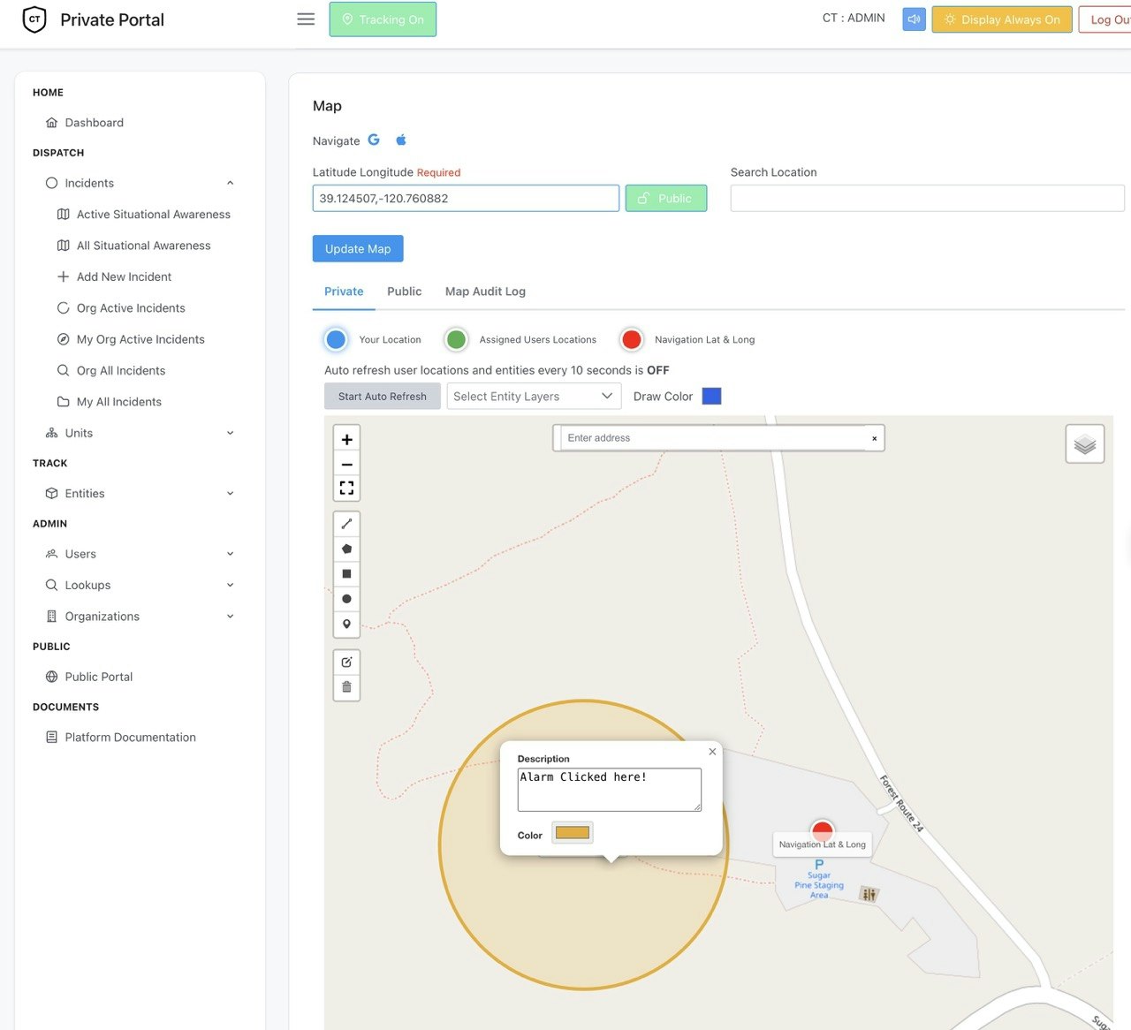This screenshot has height=1030, width=1131.
Task: Click Start Auto Refresh button
Action: point(383,397)
